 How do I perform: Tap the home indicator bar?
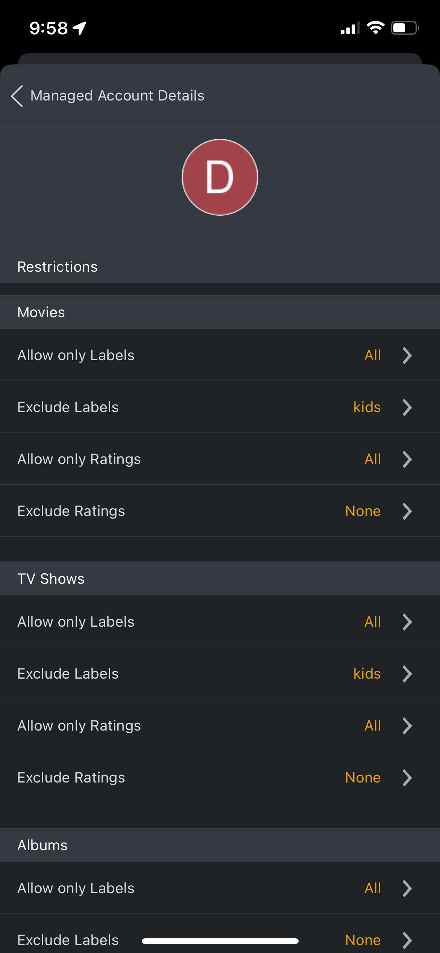pos(220,941)
